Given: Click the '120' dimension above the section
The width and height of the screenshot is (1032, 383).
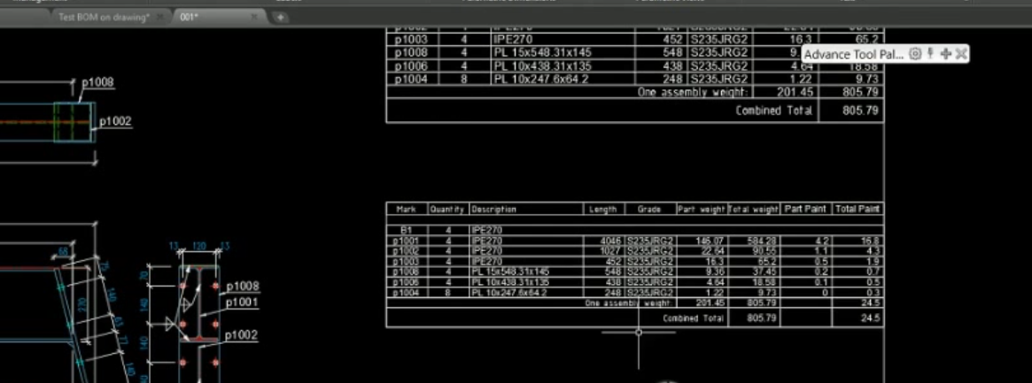Looking at the screenshot, I should pyautogui.click(x=198, y=247).
